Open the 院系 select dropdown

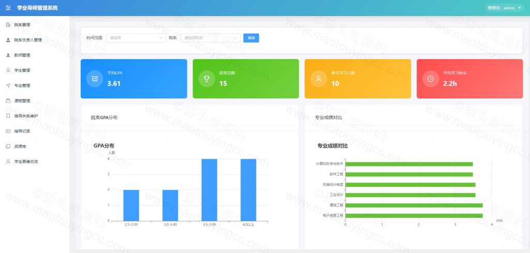[x=210, y=38]
